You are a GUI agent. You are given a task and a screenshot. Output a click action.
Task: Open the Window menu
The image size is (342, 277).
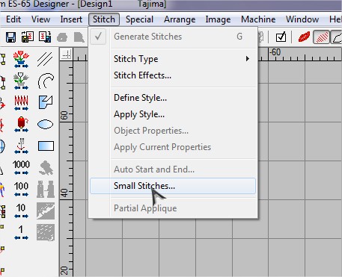302,19
